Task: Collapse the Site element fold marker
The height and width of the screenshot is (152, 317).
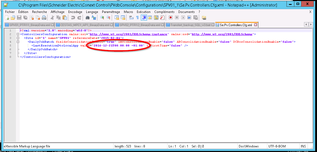Action: [x=18, y=38]
